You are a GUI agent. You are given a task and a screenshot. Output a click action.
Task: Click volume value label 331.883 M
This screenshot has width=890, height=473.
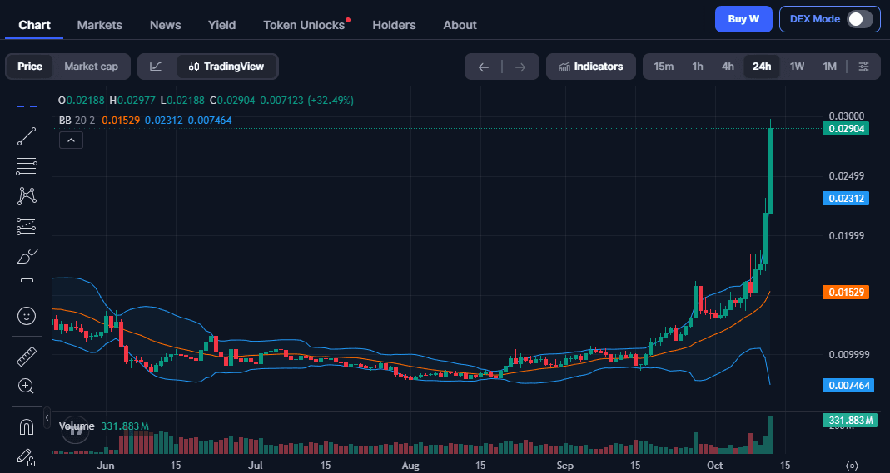pos(850,421)
